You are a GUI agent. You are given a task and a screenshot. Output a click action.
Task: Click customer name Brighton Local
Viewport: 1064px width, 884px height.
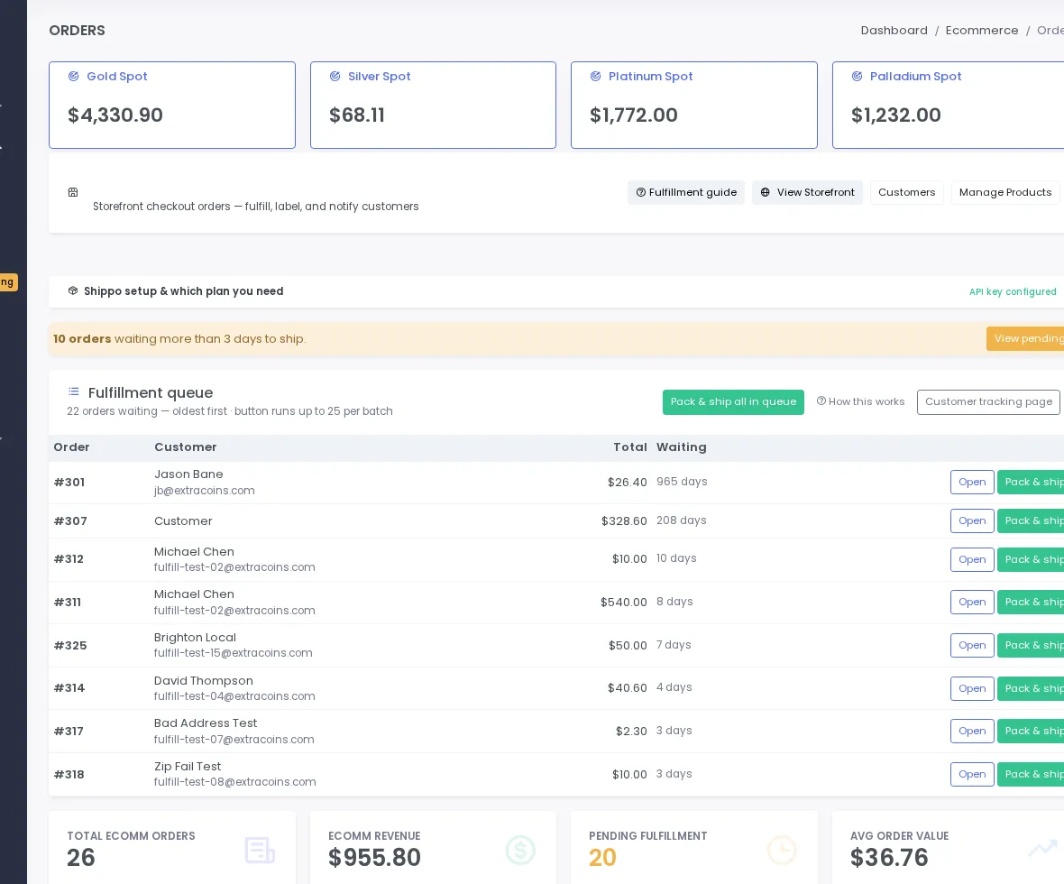tap(195, 638)
